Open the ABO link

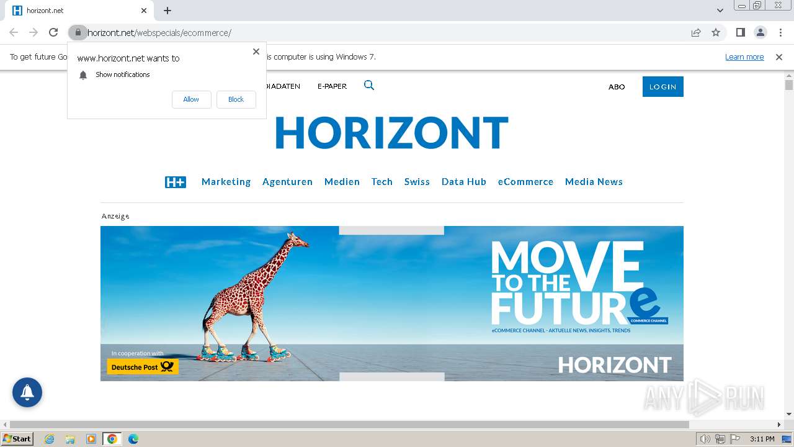click(617, 87)
